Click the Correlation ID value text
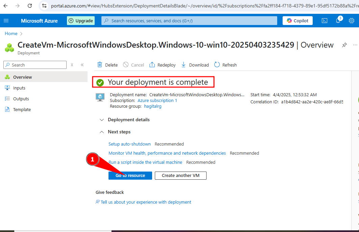Viewport: 359px width, 232px height. pos(312,102)
